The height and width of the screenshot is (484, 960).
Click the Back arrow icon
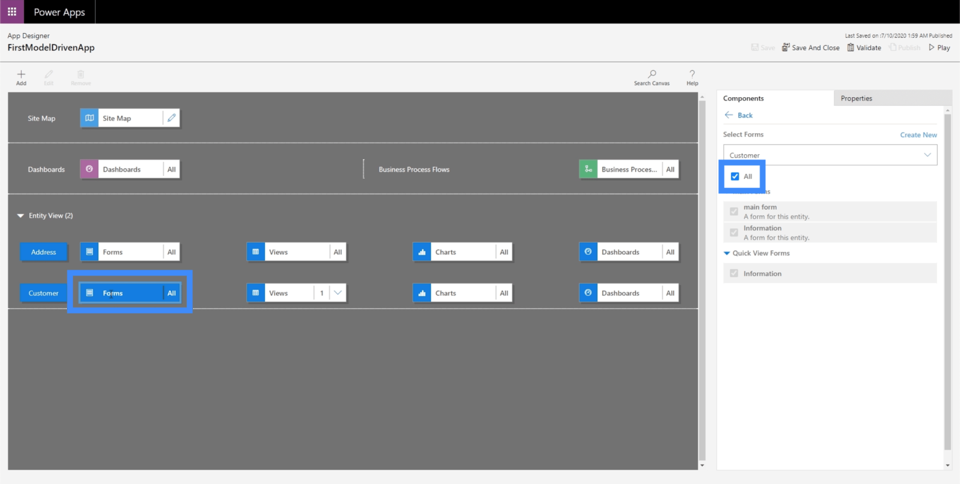point(729,115)
